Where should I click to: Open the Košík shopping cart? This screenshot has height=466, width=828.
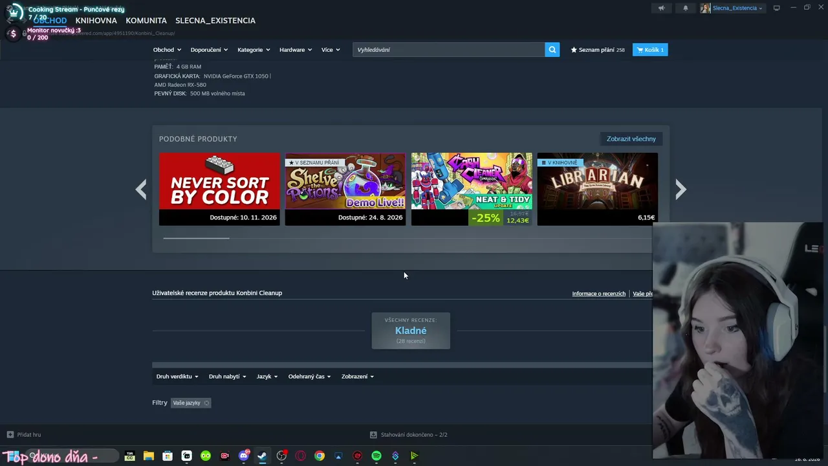tap(650, 50)
